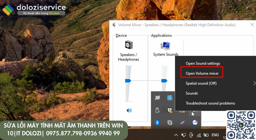Open the ENG input language selector

215,135
